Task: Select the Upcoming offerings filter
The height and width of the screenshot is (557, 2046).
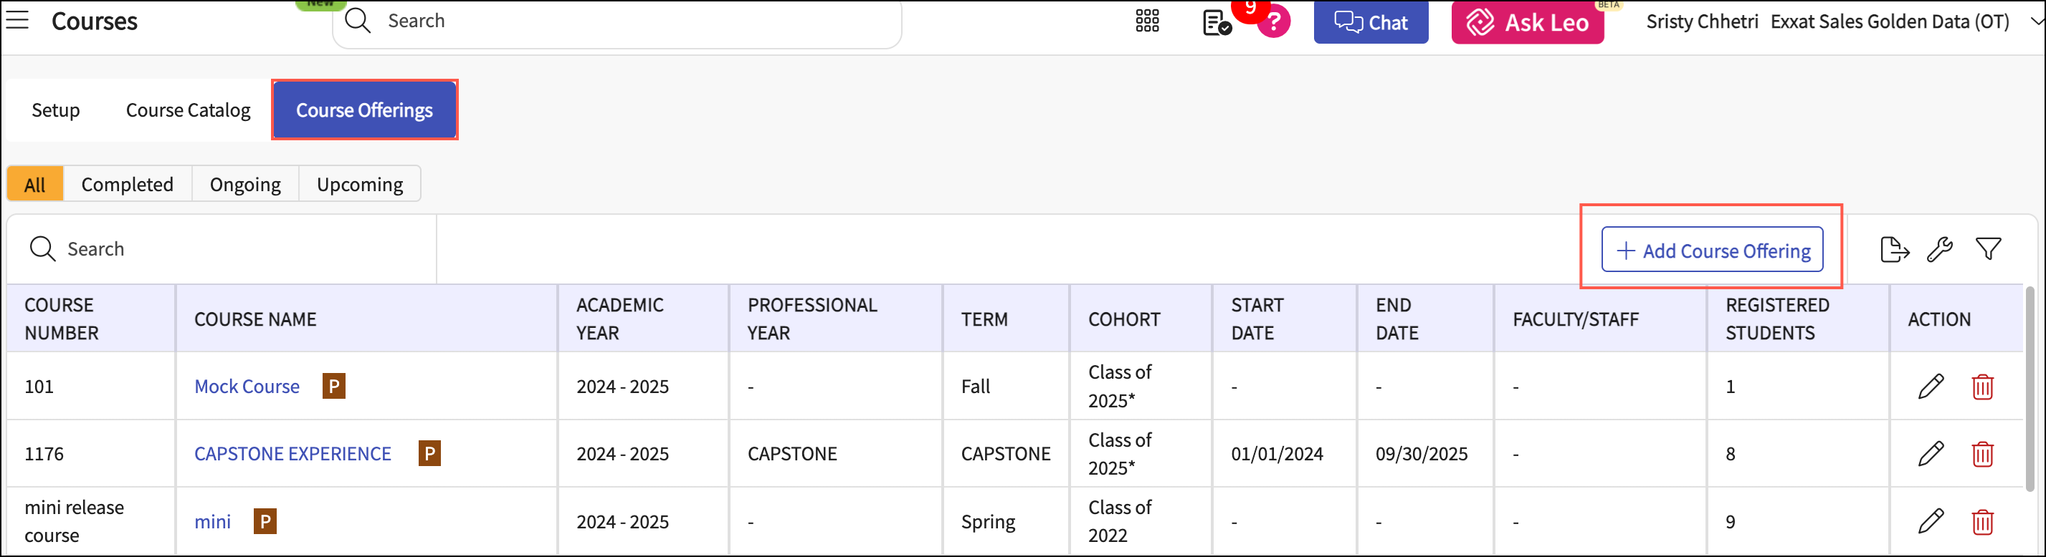Action: click(x=360, y=184)
